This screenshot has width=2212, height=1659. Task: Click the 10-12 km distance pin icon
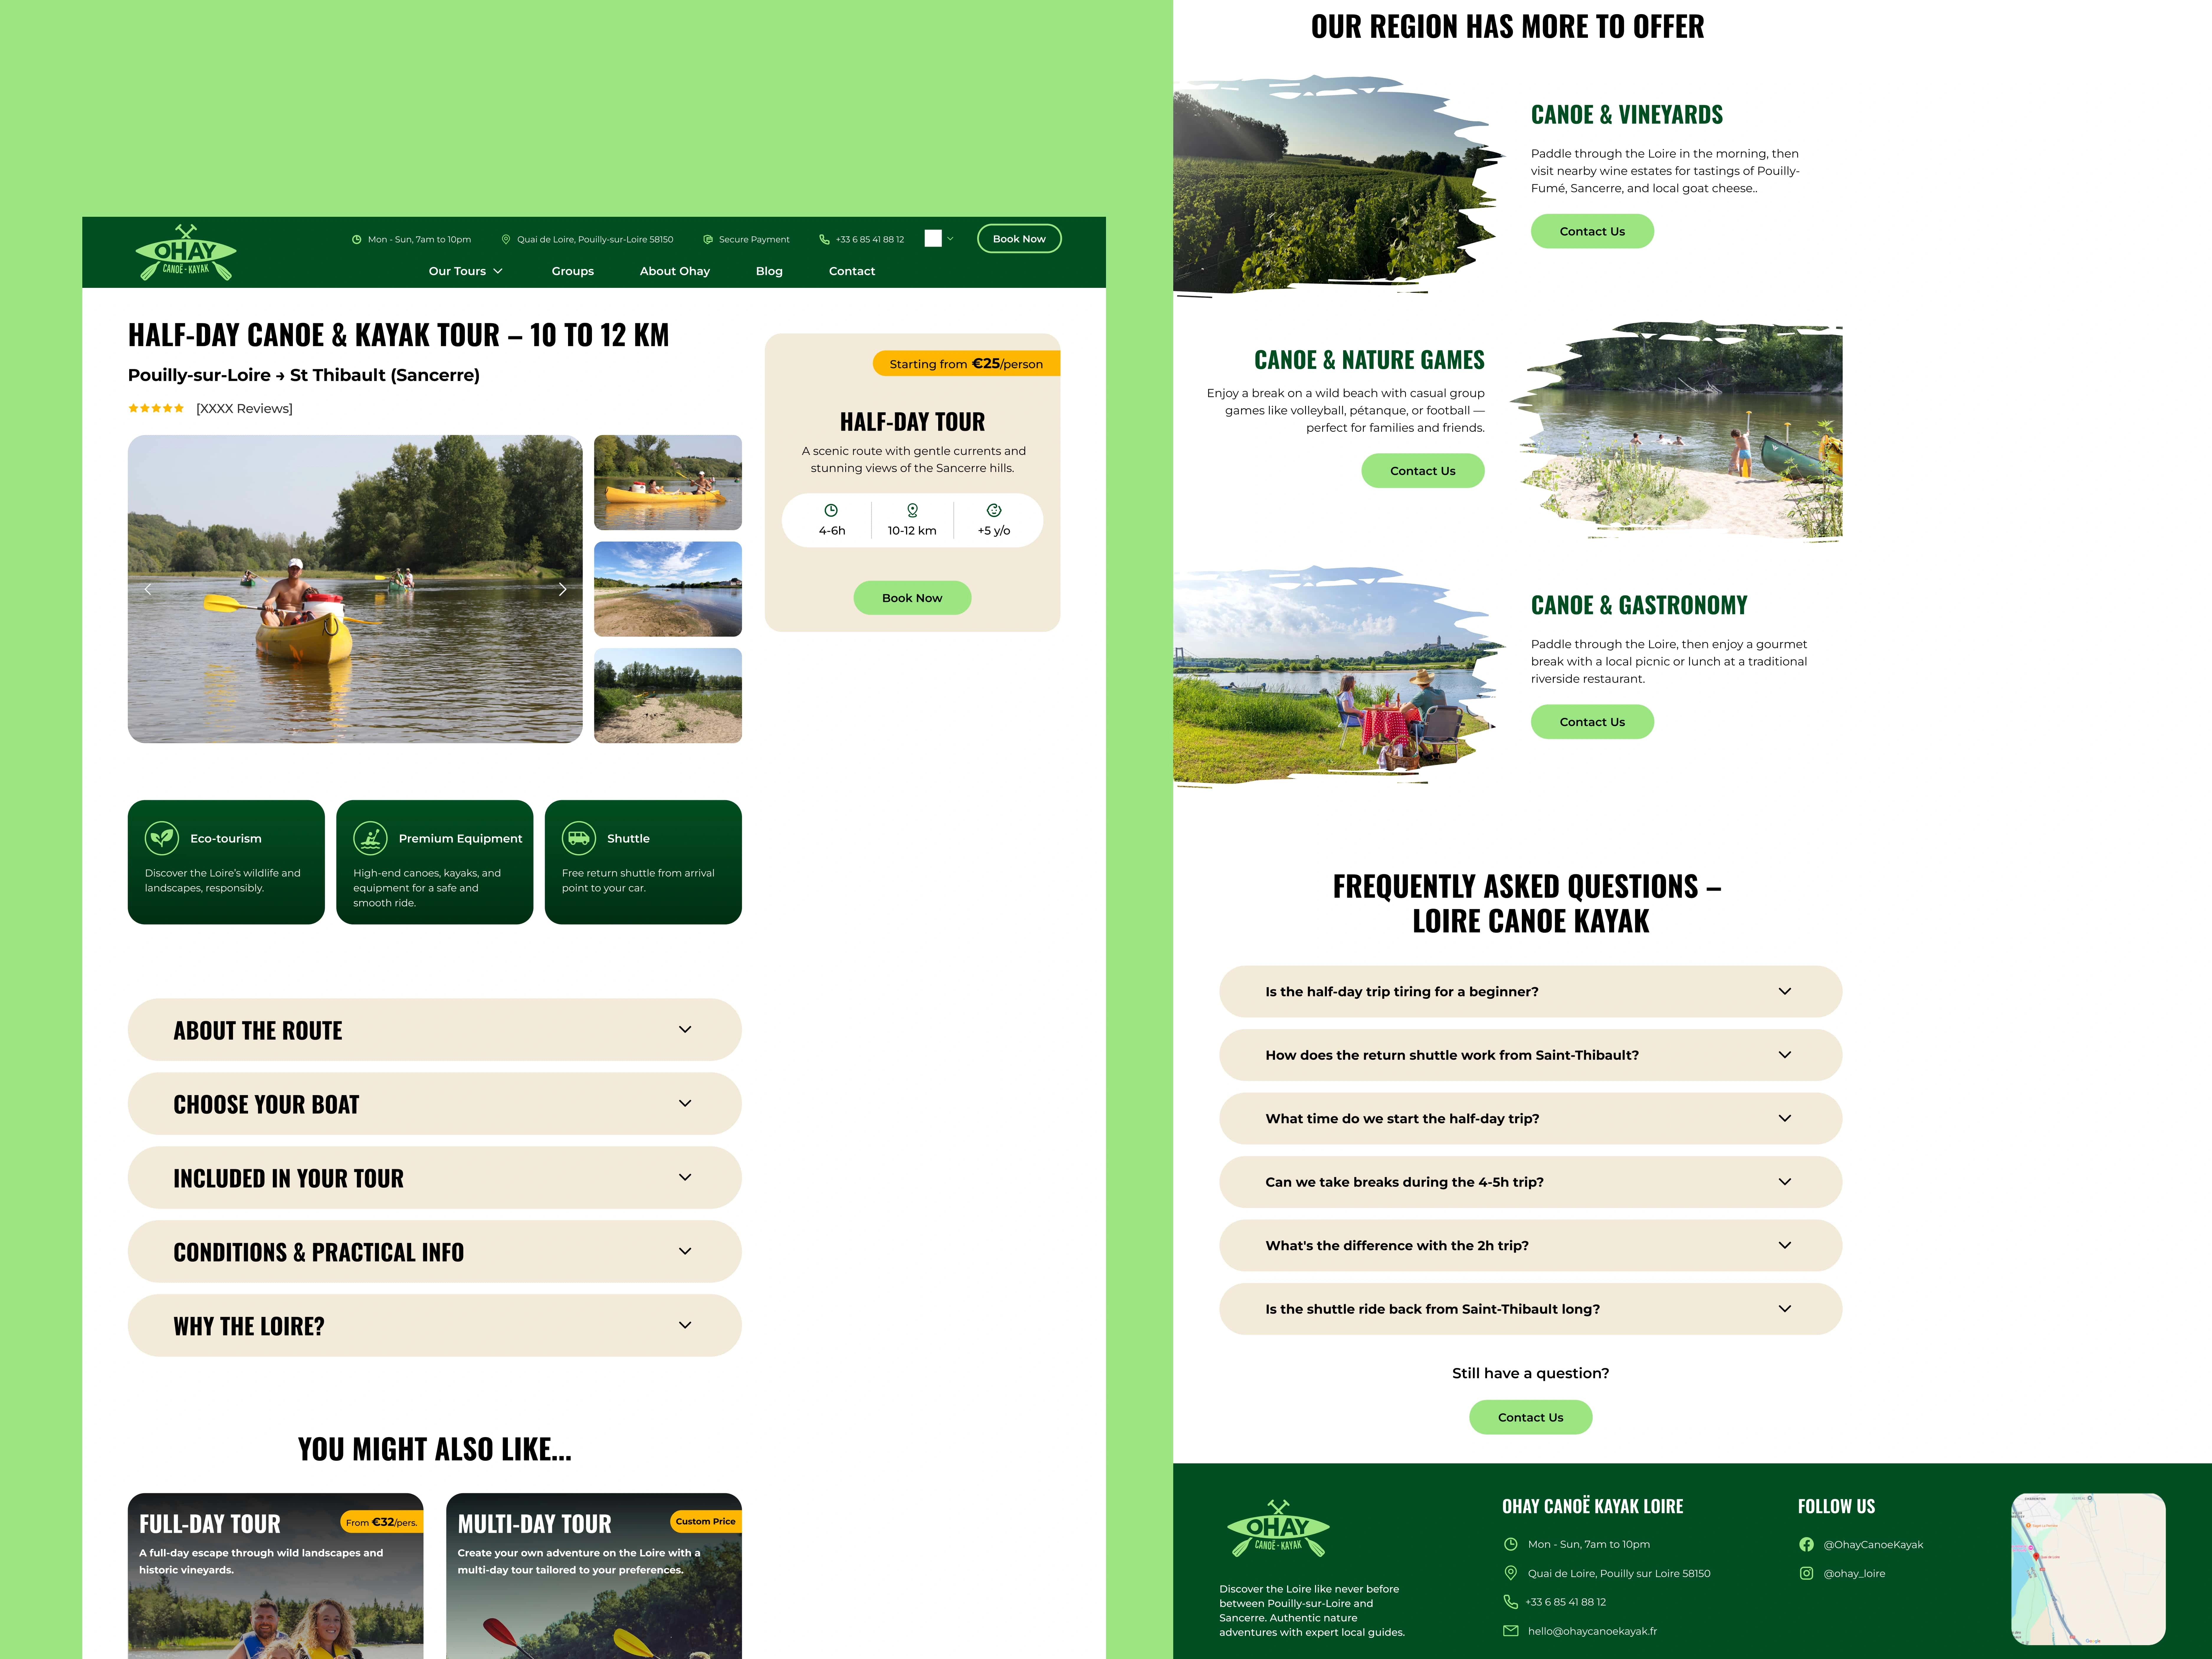(x=912, y=510)
